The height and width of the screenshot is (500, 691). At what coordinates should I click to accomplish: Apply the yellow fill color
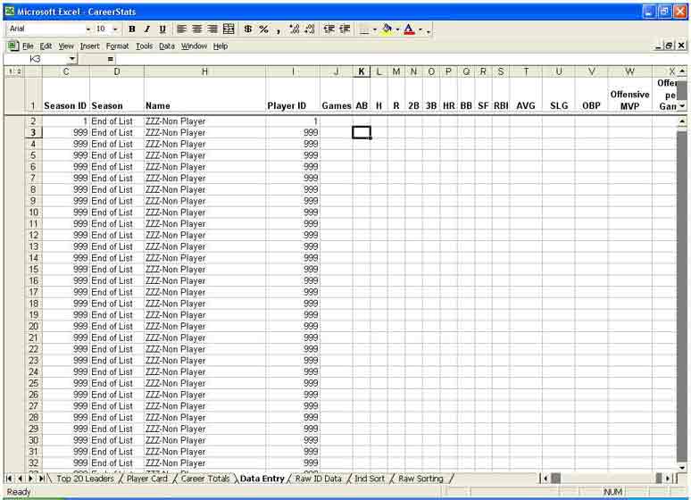387,29
